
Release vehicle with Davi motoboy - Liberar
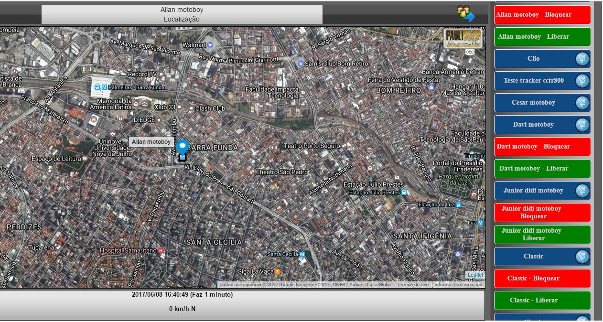point(542,169)
